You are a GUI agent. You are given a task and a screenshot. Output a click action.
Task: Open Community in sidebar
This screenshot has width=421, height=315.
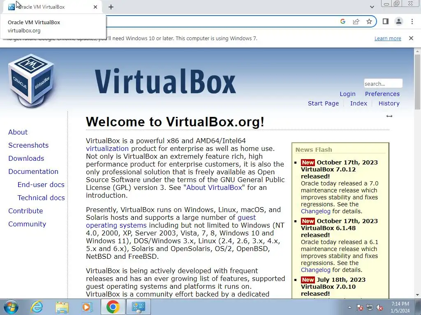[27, 224]
